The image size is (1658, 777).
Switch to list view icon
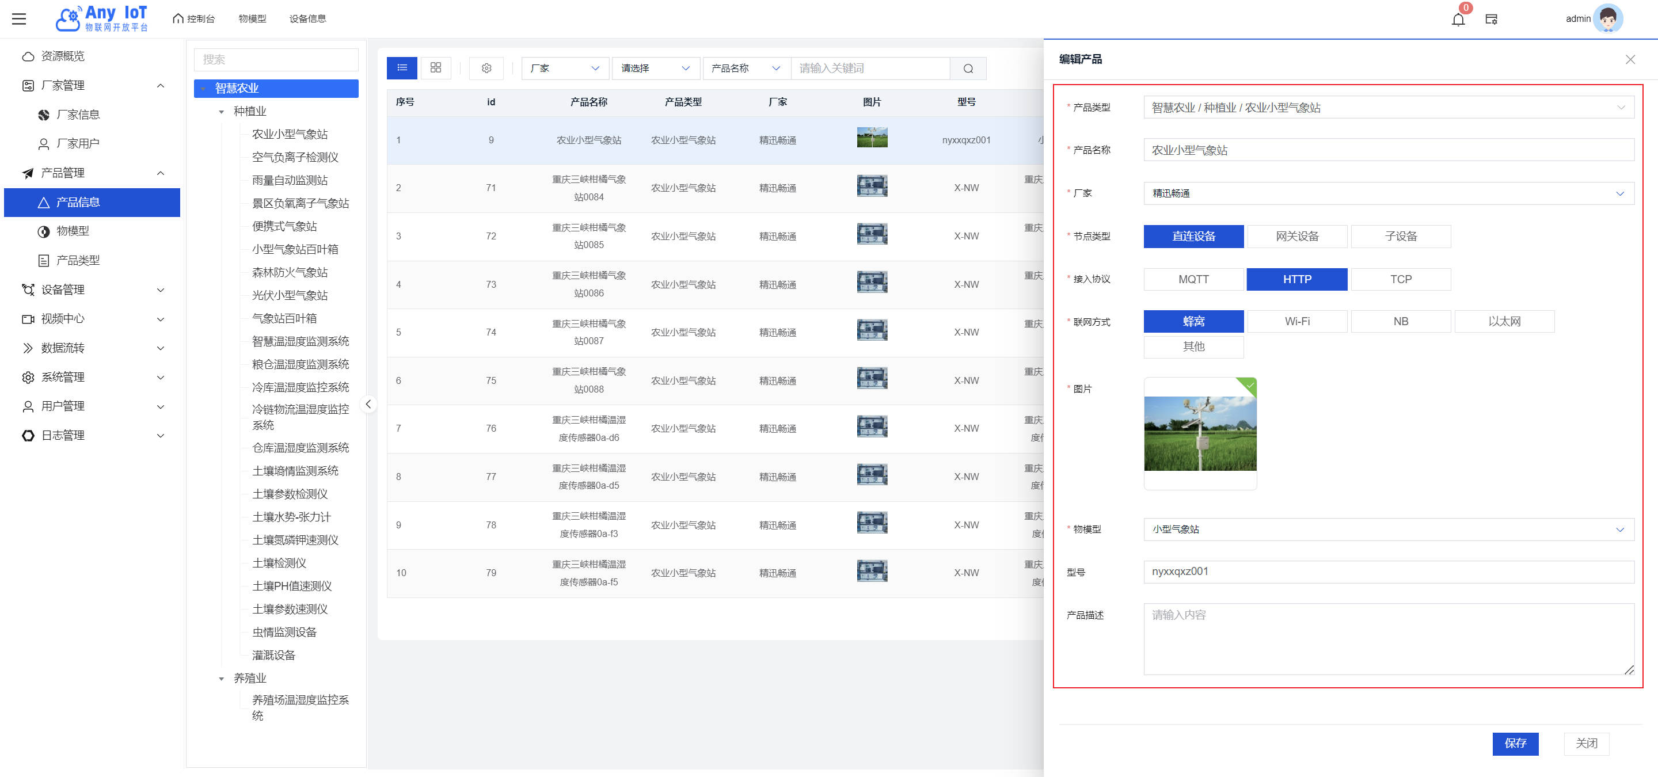click(x=402, y=68)
